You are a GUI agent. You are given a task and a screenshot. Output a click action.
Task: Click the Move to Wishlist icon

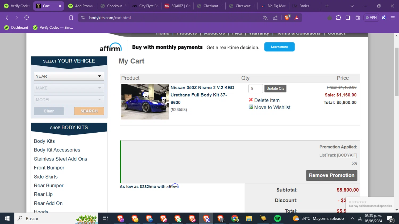251,107
